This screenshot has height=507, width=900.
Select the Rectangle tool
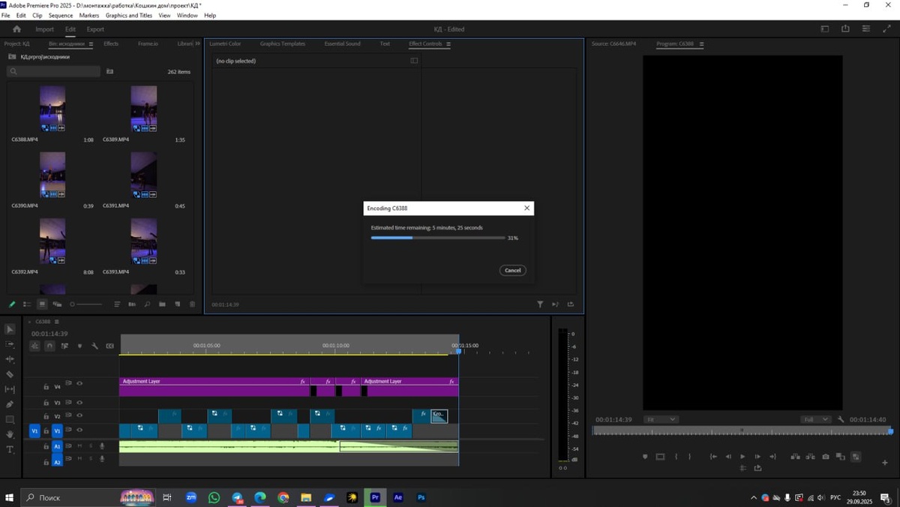coord(10,419)
